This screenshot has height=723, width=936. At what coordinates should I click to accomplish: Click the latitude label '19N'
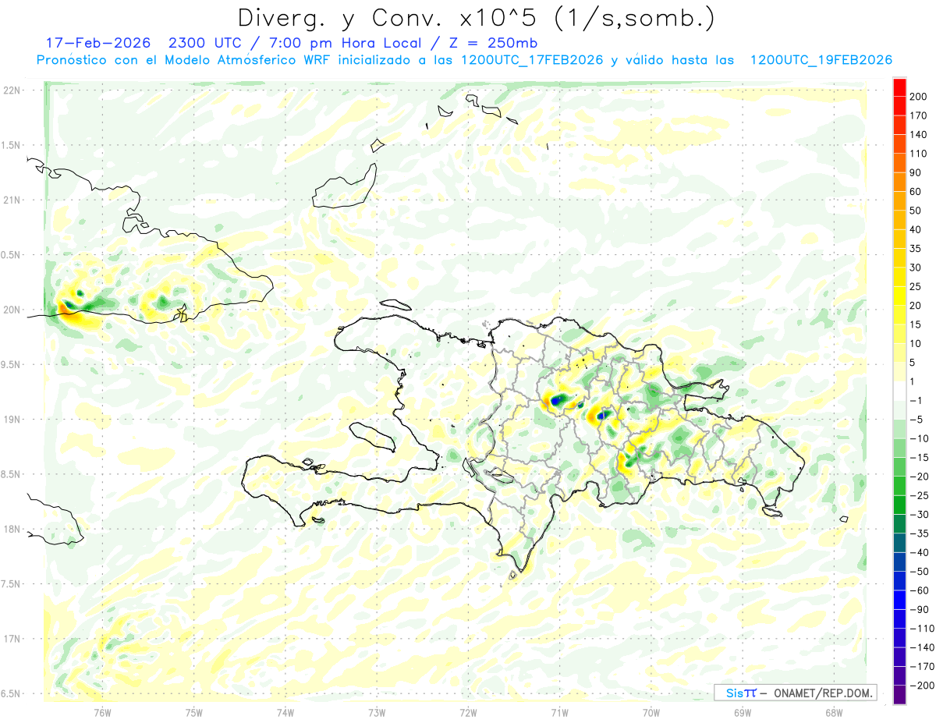(x=11, y=420)
